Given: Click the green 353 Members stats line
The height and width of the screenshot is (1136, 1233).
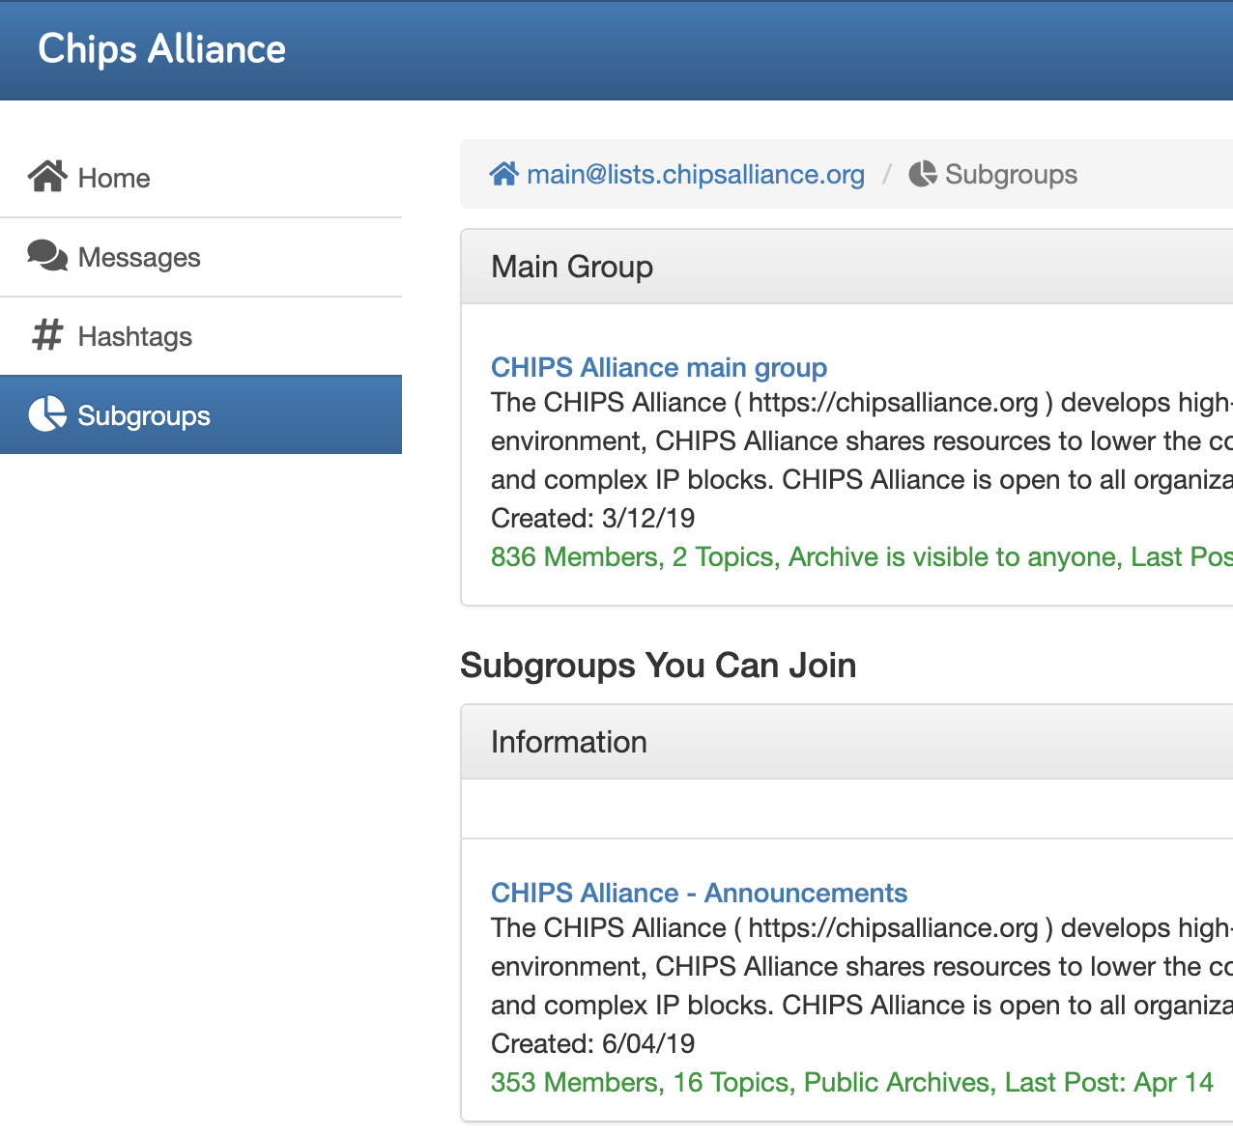Looking at the screenshot, I should (851, 1082).
